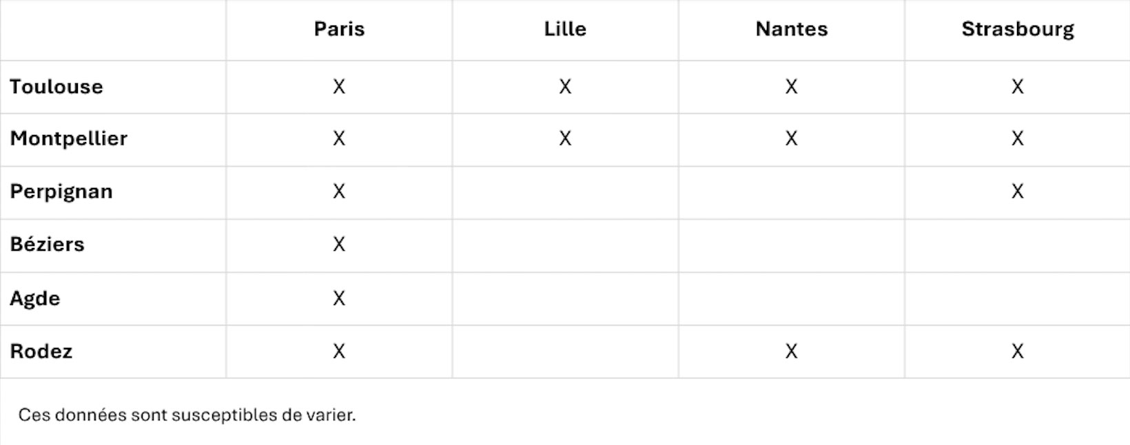This screenshot has width=1130, height=445.
Task: Click the Agde row label
Action: [x=35, y=298]
